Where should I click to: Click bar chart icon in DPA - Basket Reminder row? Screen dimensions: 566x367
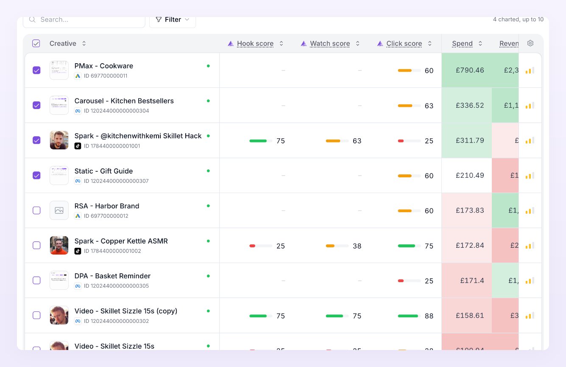530,280
